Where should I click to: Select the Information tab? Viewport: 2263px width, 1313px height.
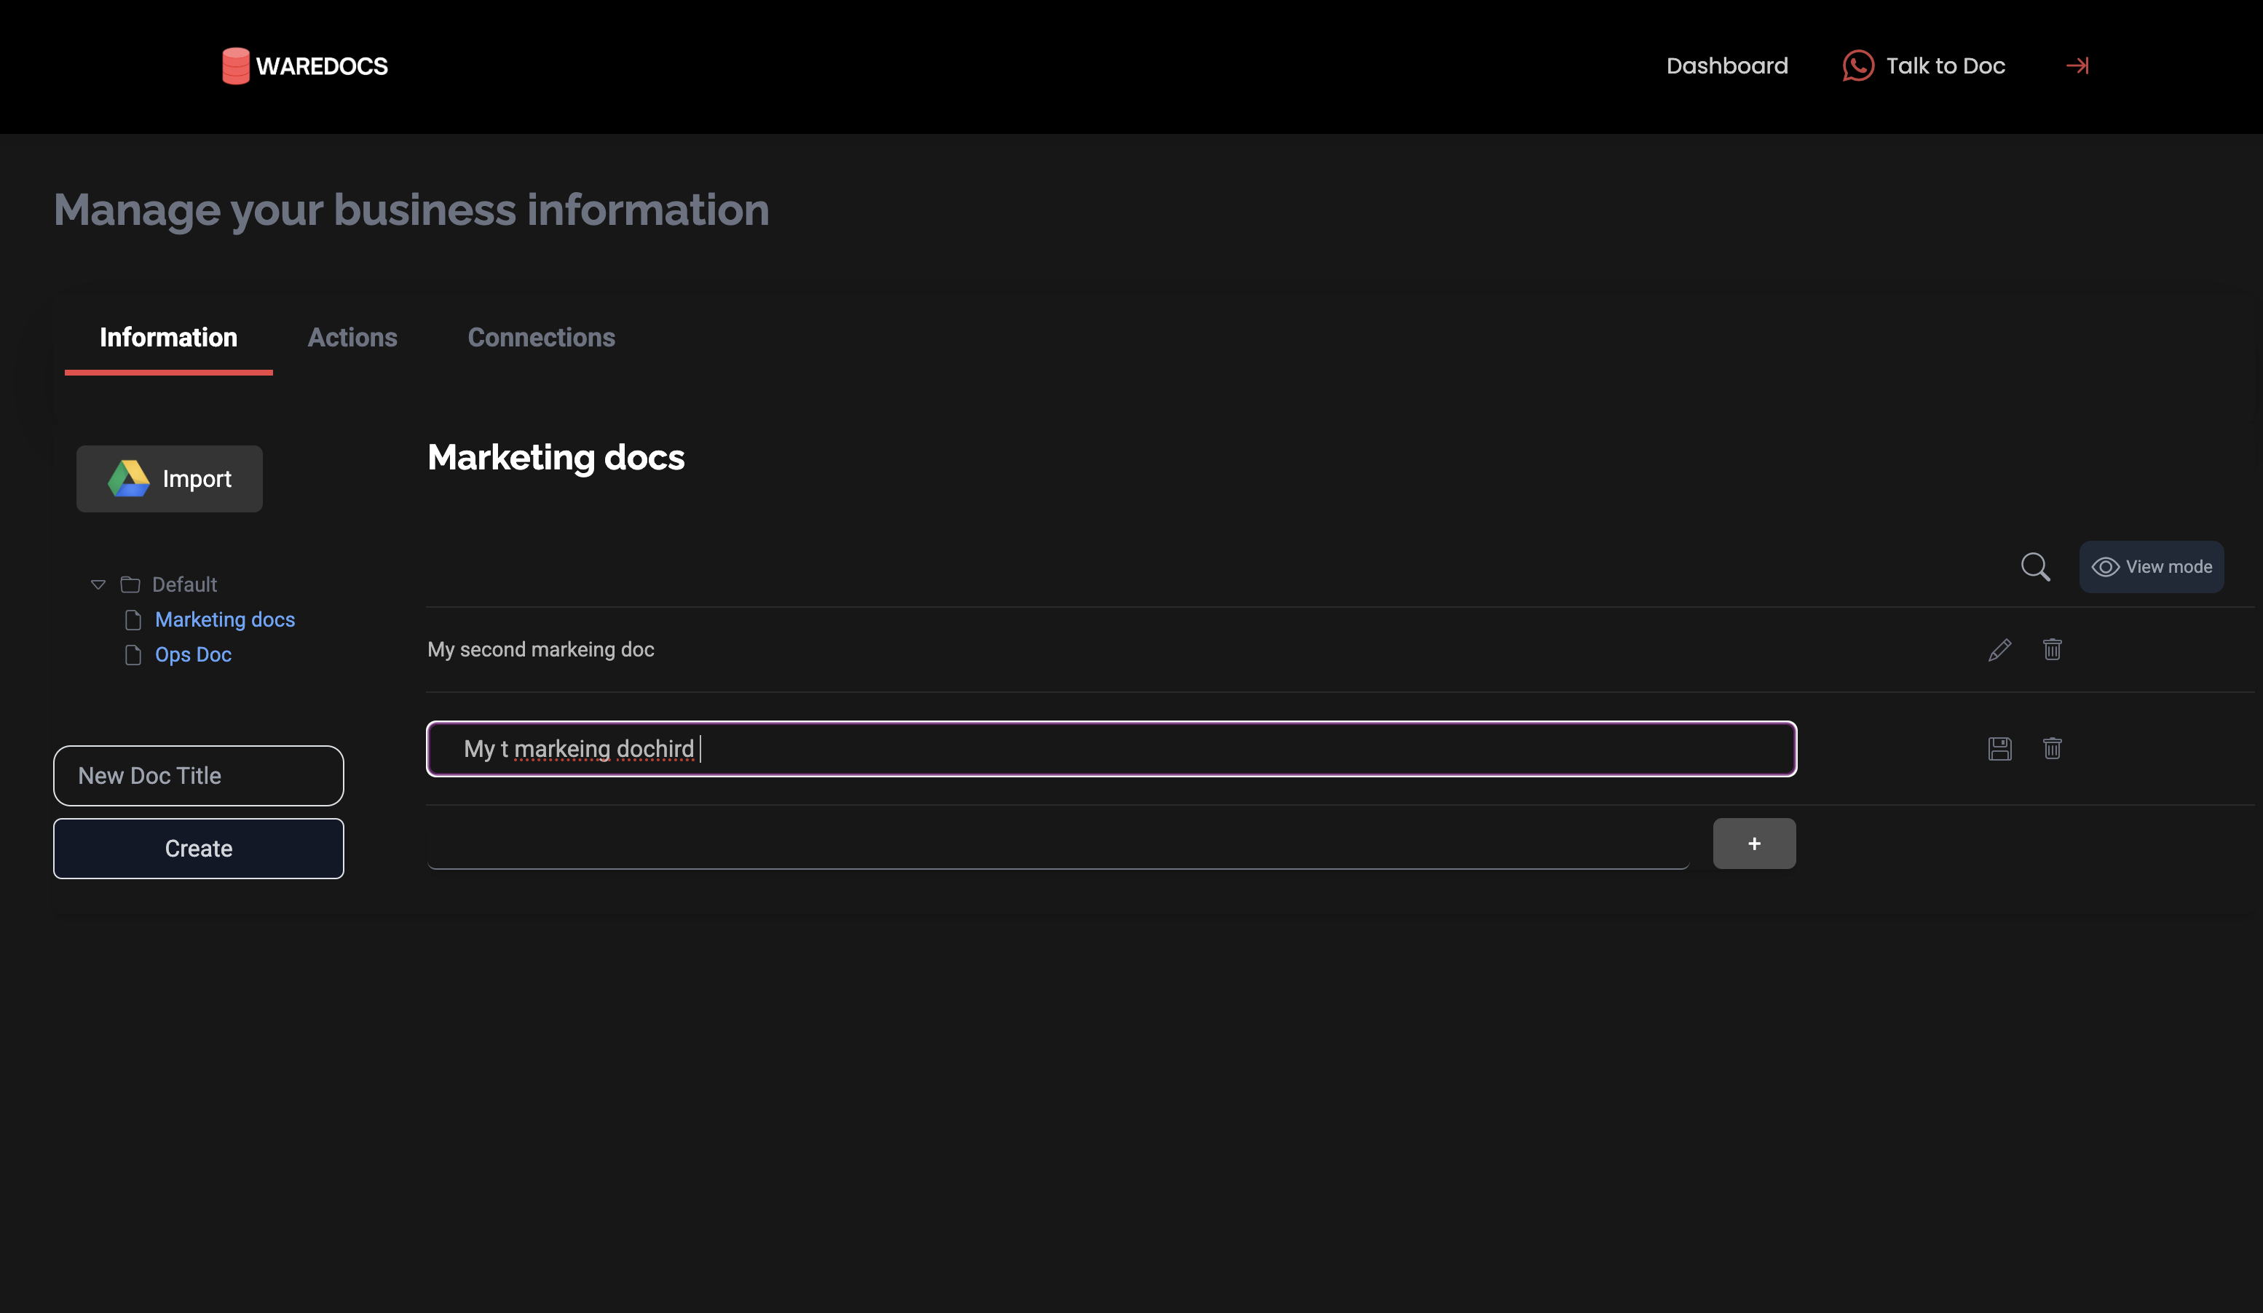(x=168, y=338)
